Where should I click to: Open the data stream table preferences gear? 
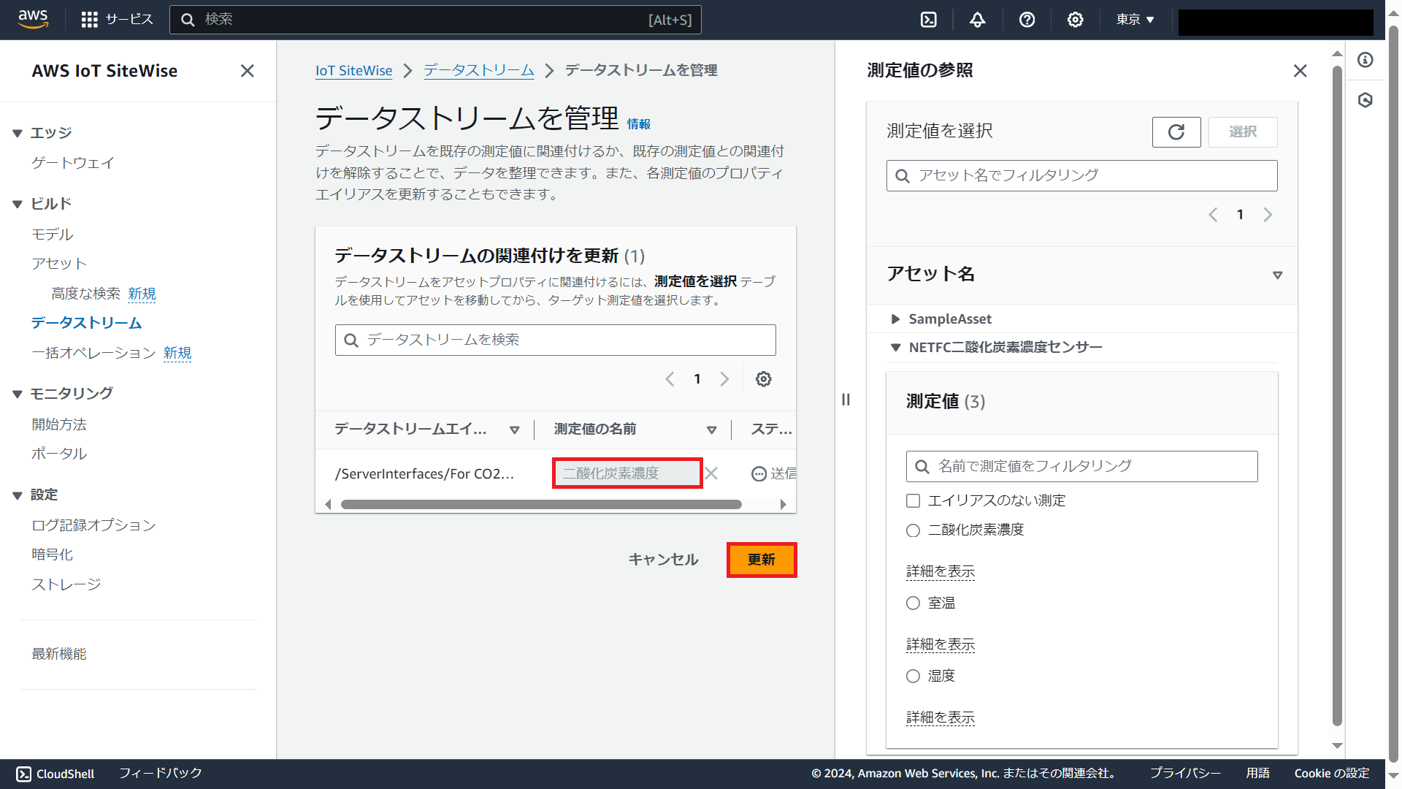[763, 379]
